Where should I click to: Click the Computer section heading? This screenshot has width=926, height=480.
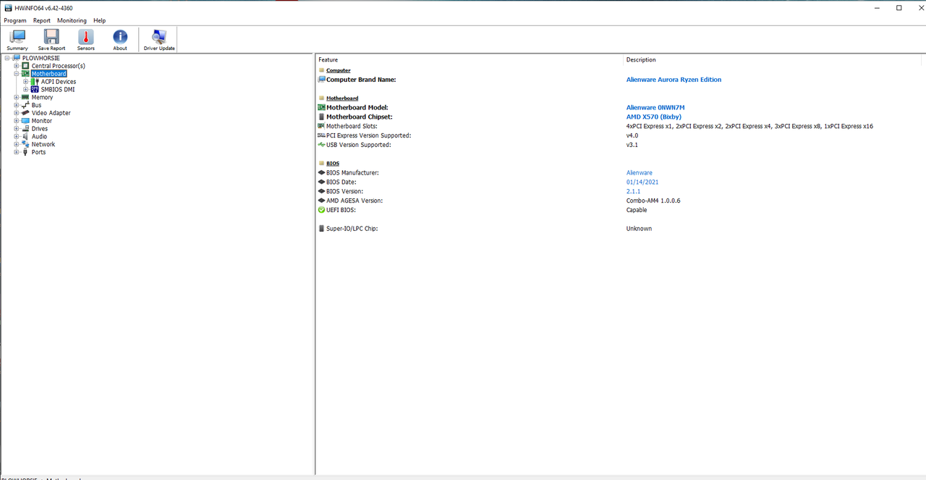click(x=339, y=70)
